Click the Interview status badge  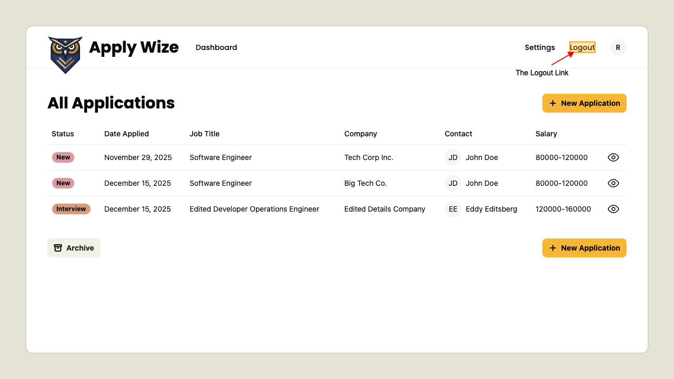pyautogui.click(x=71, y=209)
